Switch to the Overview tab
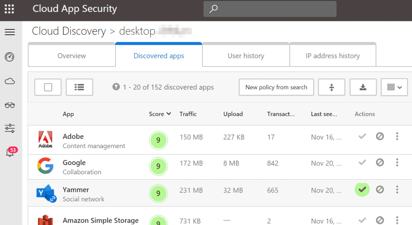 click(x=71, y=56)
